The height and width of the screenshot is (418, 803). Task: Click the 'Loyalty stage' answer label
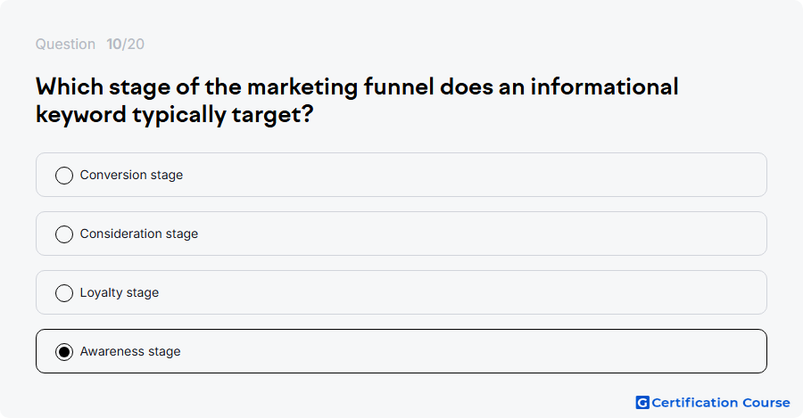(x=120, y=292)
